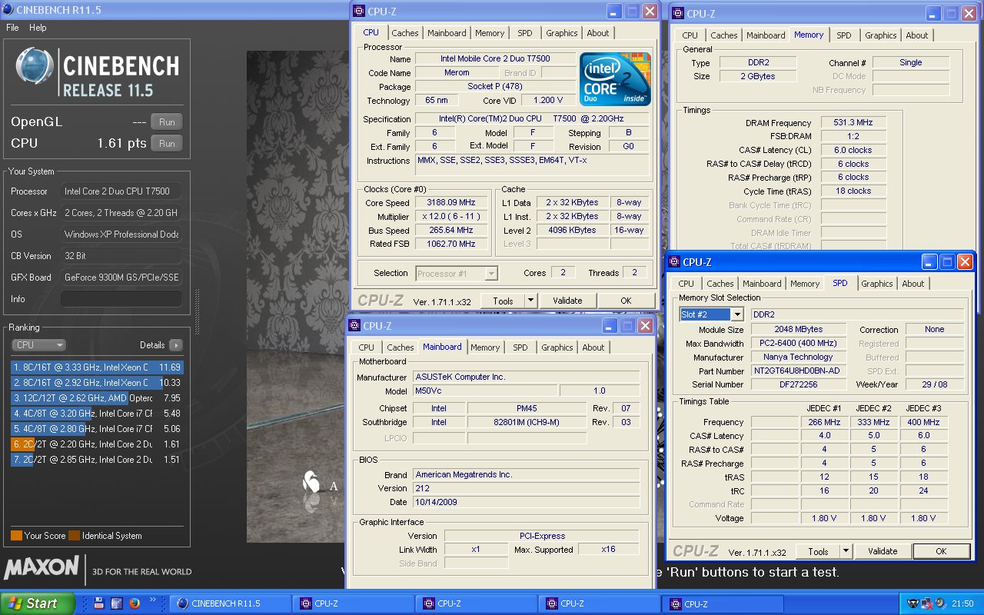Image resolution: width=984 pixels, height=615 pixels.
Task: Open About tab in the SPD window
Action: click(913, 284)
